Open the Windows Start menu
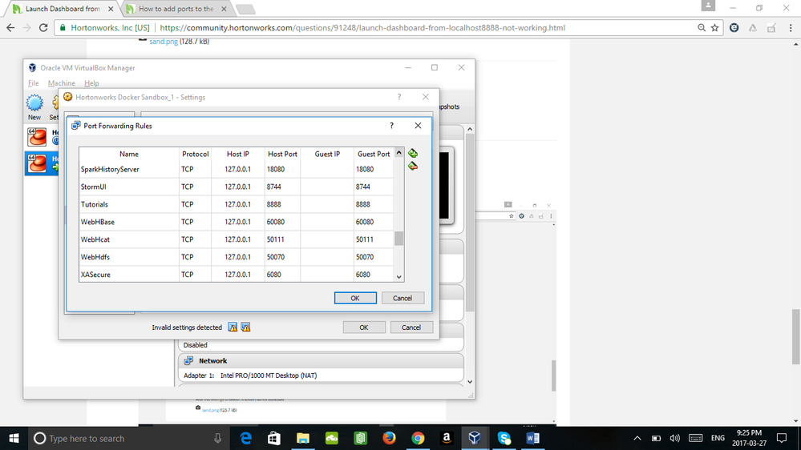Viewport: 801px width, 450px height. coord(14,438)
